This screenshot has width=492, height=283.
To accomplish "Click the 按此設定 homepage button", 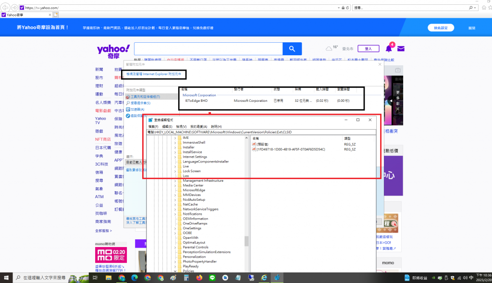I will (441, 28).
